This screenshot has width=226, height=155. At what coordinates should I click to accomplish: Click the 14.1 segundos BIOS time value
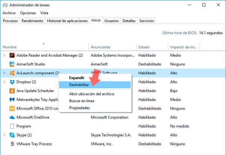click(211, 33)
